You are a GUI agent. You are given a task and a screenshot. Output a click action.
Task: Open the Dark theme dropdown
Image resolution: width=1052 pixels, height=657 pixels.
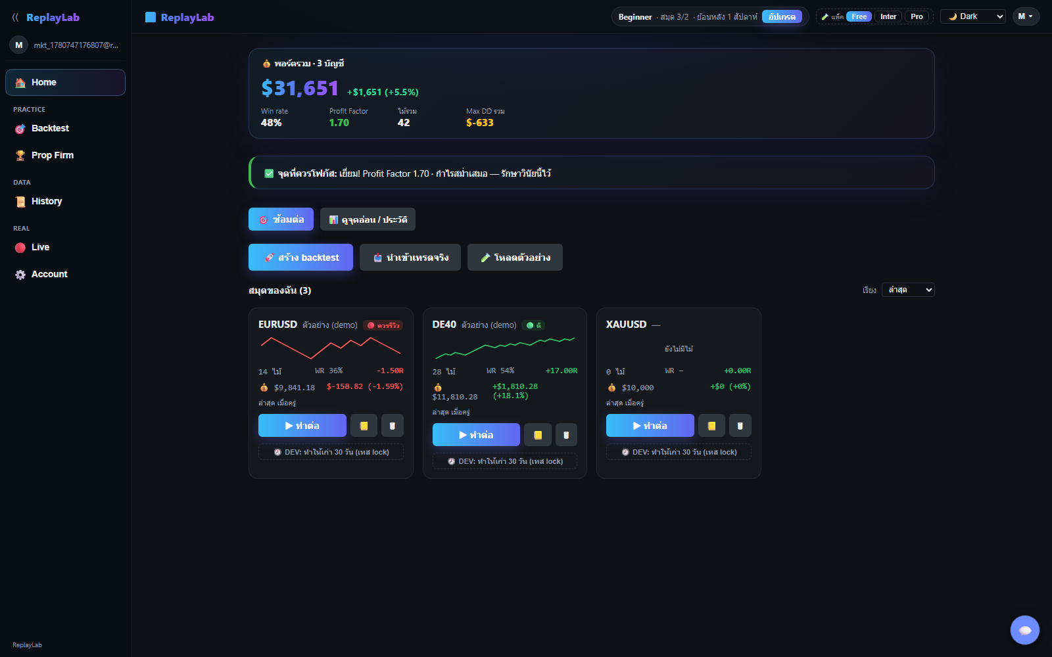(973, 16)
